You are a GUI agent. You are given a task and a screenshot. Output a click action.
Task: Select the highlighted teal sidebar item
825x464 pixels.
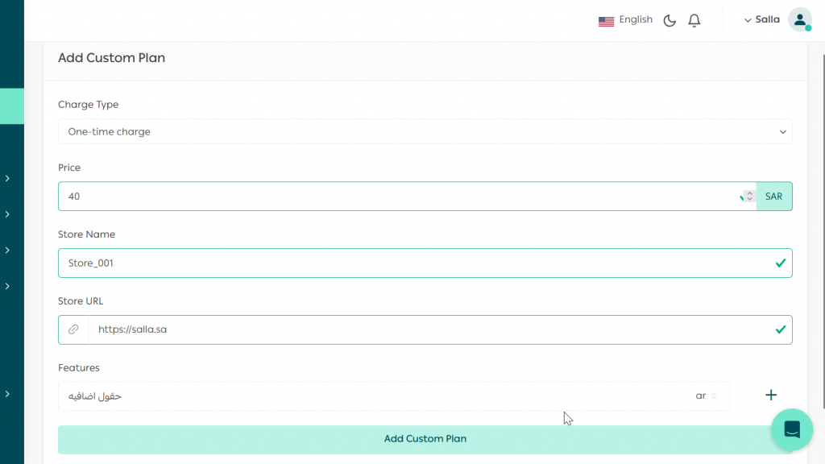click(11, 106)
